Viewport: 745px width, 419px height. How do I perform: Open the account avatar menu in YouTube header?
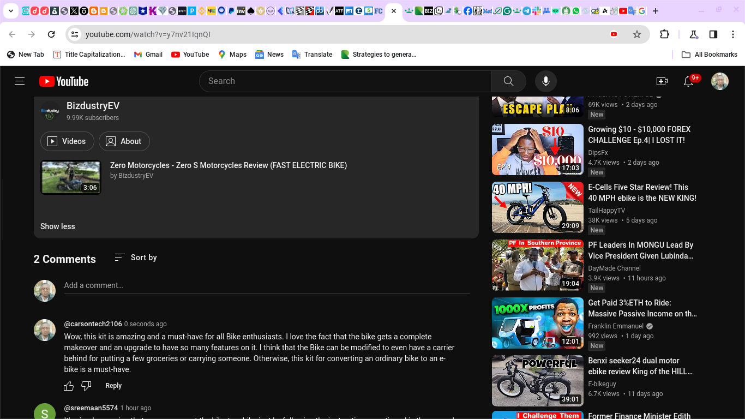click(720, 81)
